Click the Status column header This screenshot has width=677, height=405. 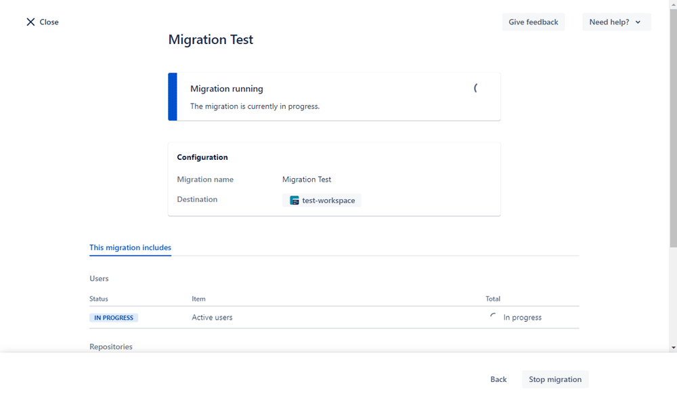click(98, 299)
